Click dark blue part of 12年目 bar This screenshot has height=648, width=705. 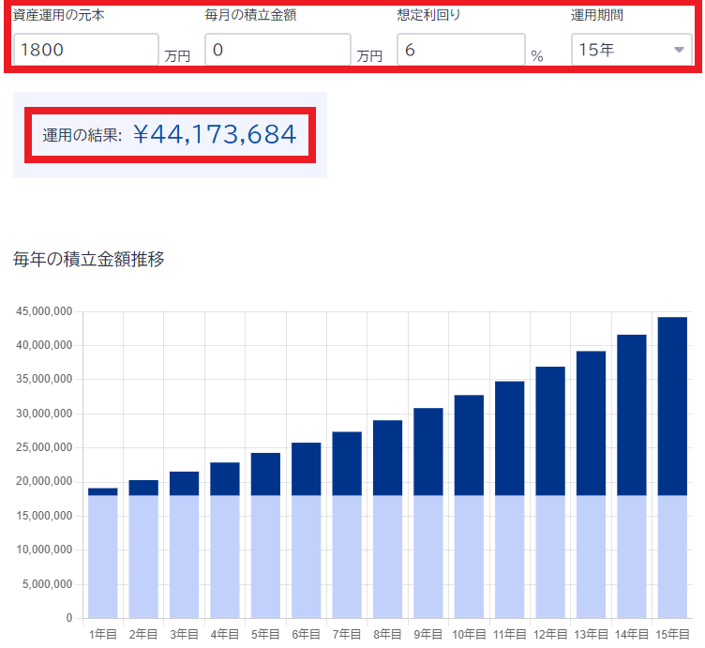(550, 430)
